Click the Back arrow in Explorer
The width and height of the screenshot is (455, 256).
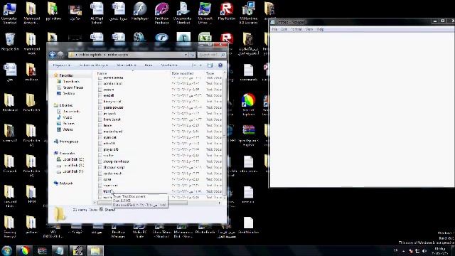(x=53, y=55)
